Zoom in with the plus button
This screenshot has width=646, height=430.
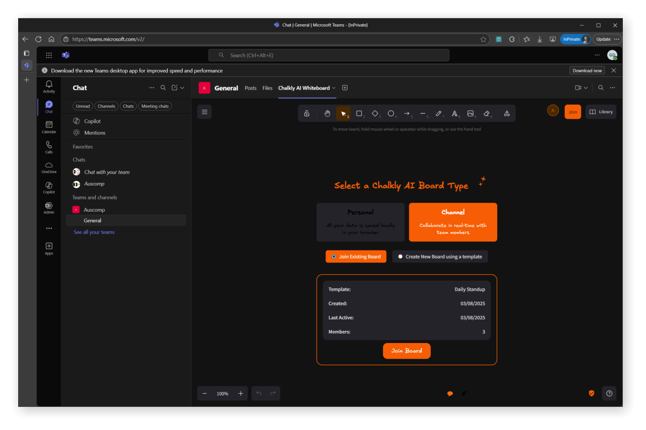(x=240, y=393)
